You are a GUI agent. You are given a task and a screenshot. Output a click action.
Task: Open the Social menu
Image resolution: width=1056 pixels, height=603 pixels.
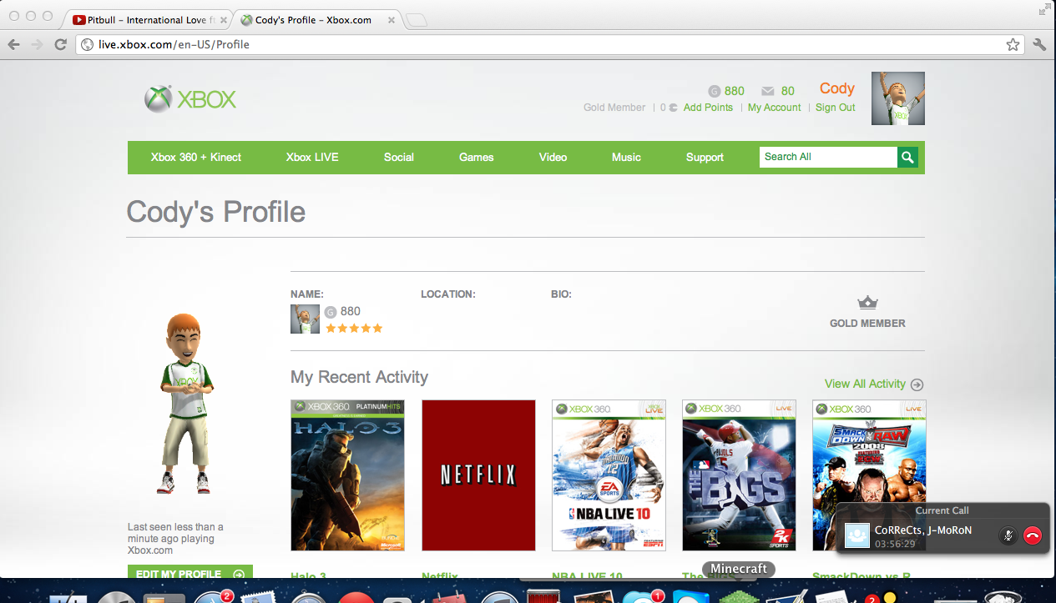coord(399,157)
